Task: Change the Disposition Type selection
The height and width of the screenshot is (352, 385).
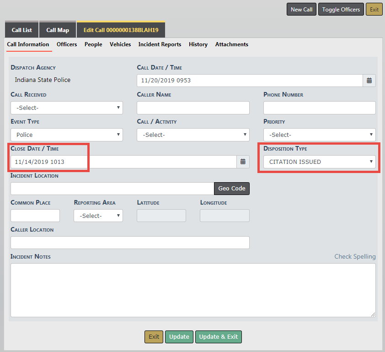Action: (319, 162)
